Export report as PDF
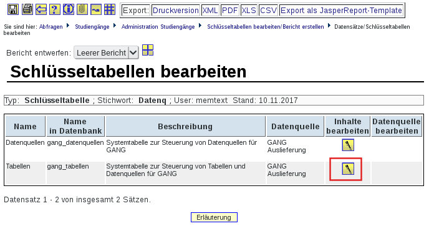 tap(229, 11)
